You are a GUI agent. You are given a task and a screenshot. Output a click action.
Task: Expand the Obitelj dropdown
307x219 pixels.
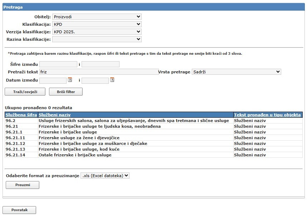[97, 17]
